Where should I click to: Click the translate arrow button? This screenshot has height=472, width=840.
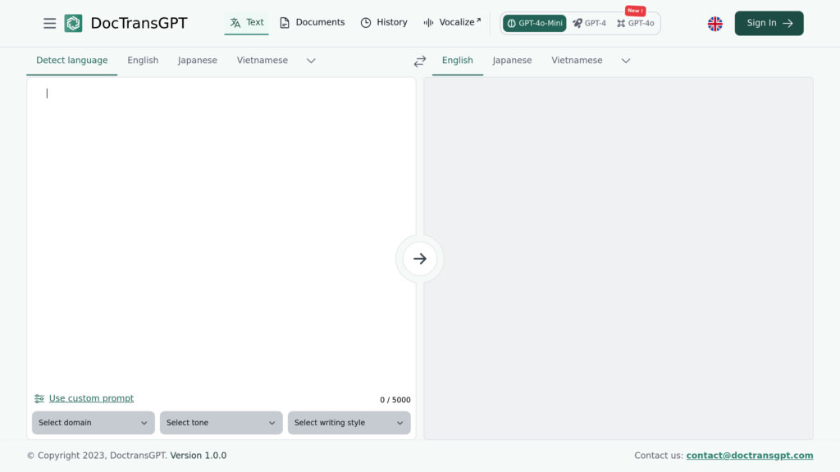click(420, 258)
